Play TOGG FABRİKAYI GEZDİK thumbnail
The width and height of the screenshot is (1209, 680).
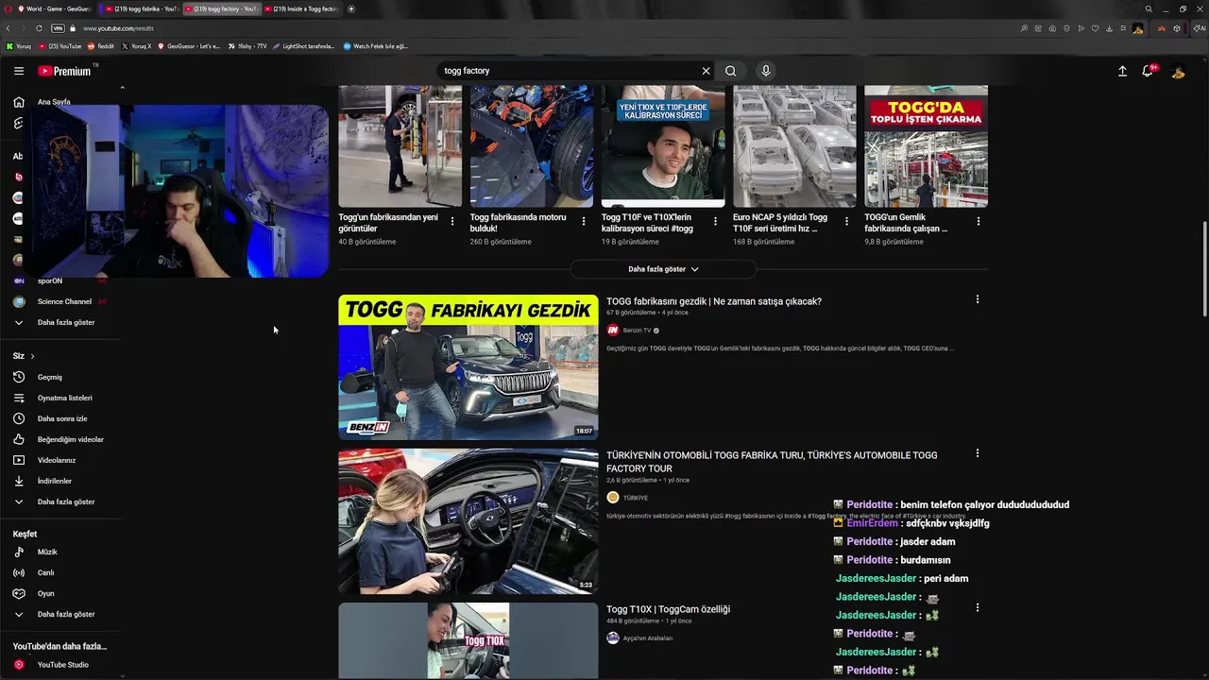pyautogui.click(x=468, y=367)
